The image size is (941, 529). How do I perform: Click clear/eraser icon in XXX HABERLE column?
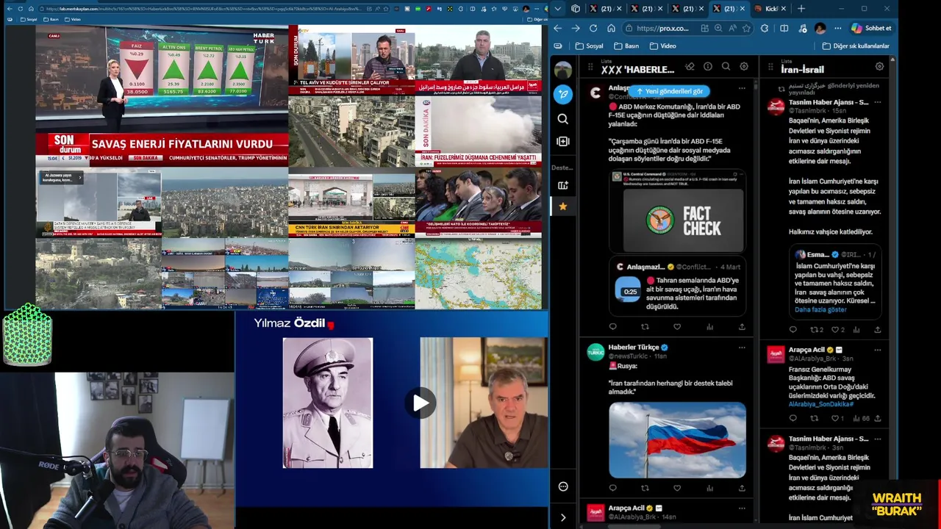coord(690,67)
